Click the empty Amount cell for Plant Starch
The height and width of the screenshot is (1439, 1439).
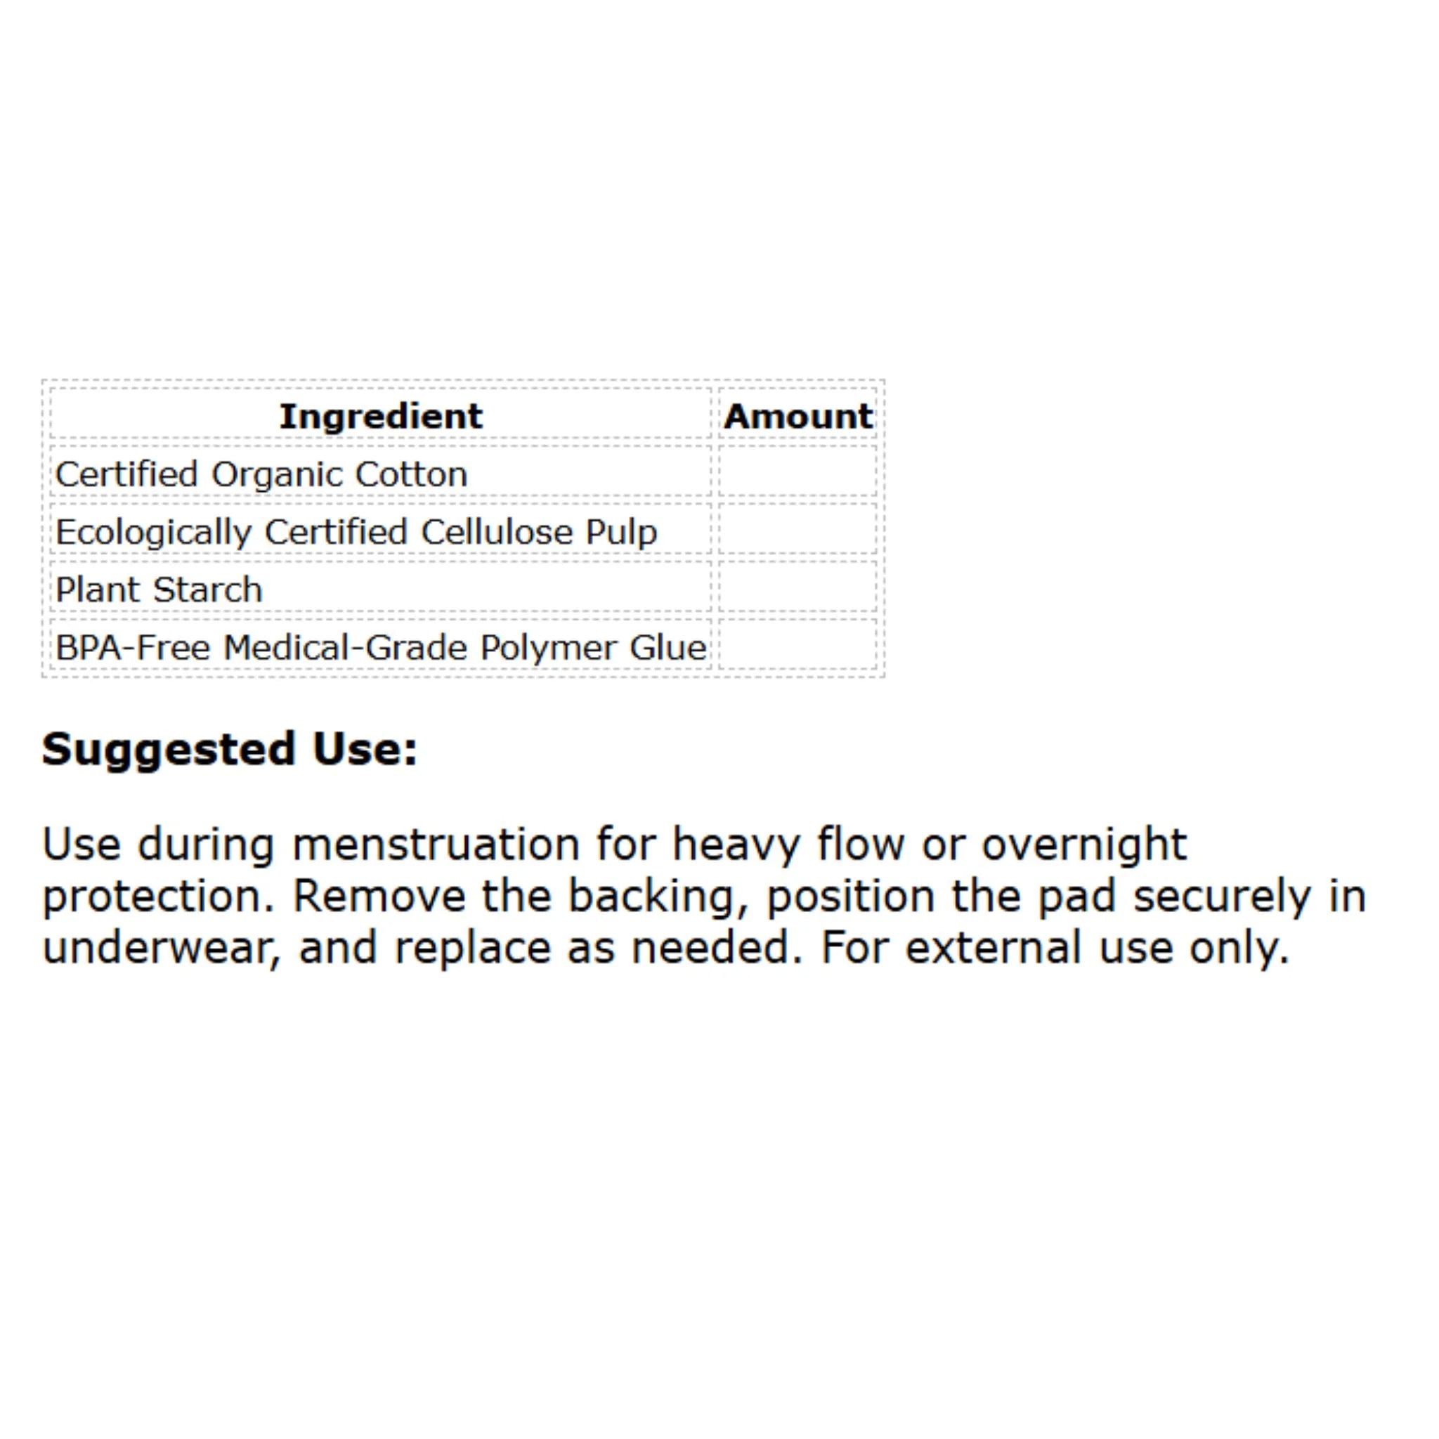coord(797,587)
